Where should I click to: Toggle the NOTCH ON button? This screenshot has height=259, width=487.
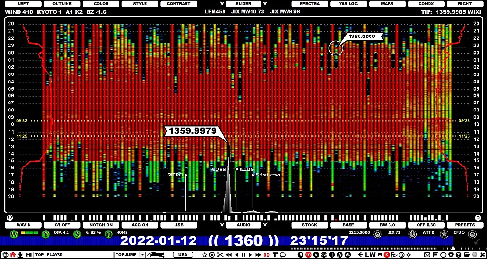pyautogui.click(x=101, y=225)
